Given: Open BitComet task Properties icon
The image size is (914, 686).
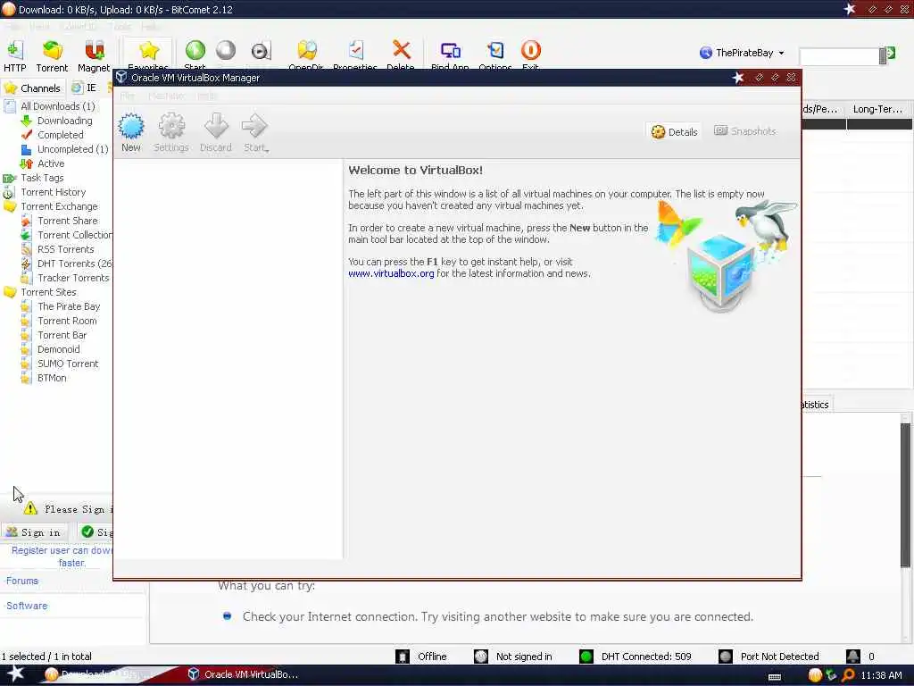Looking at the screenshot, I should [x=355, y=51].
